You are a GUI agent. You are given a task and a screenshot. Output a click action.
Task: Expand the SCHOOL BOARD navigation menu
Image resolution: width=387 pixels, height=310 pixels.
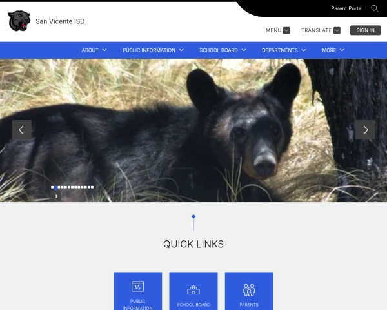click(x=223, y=50)
